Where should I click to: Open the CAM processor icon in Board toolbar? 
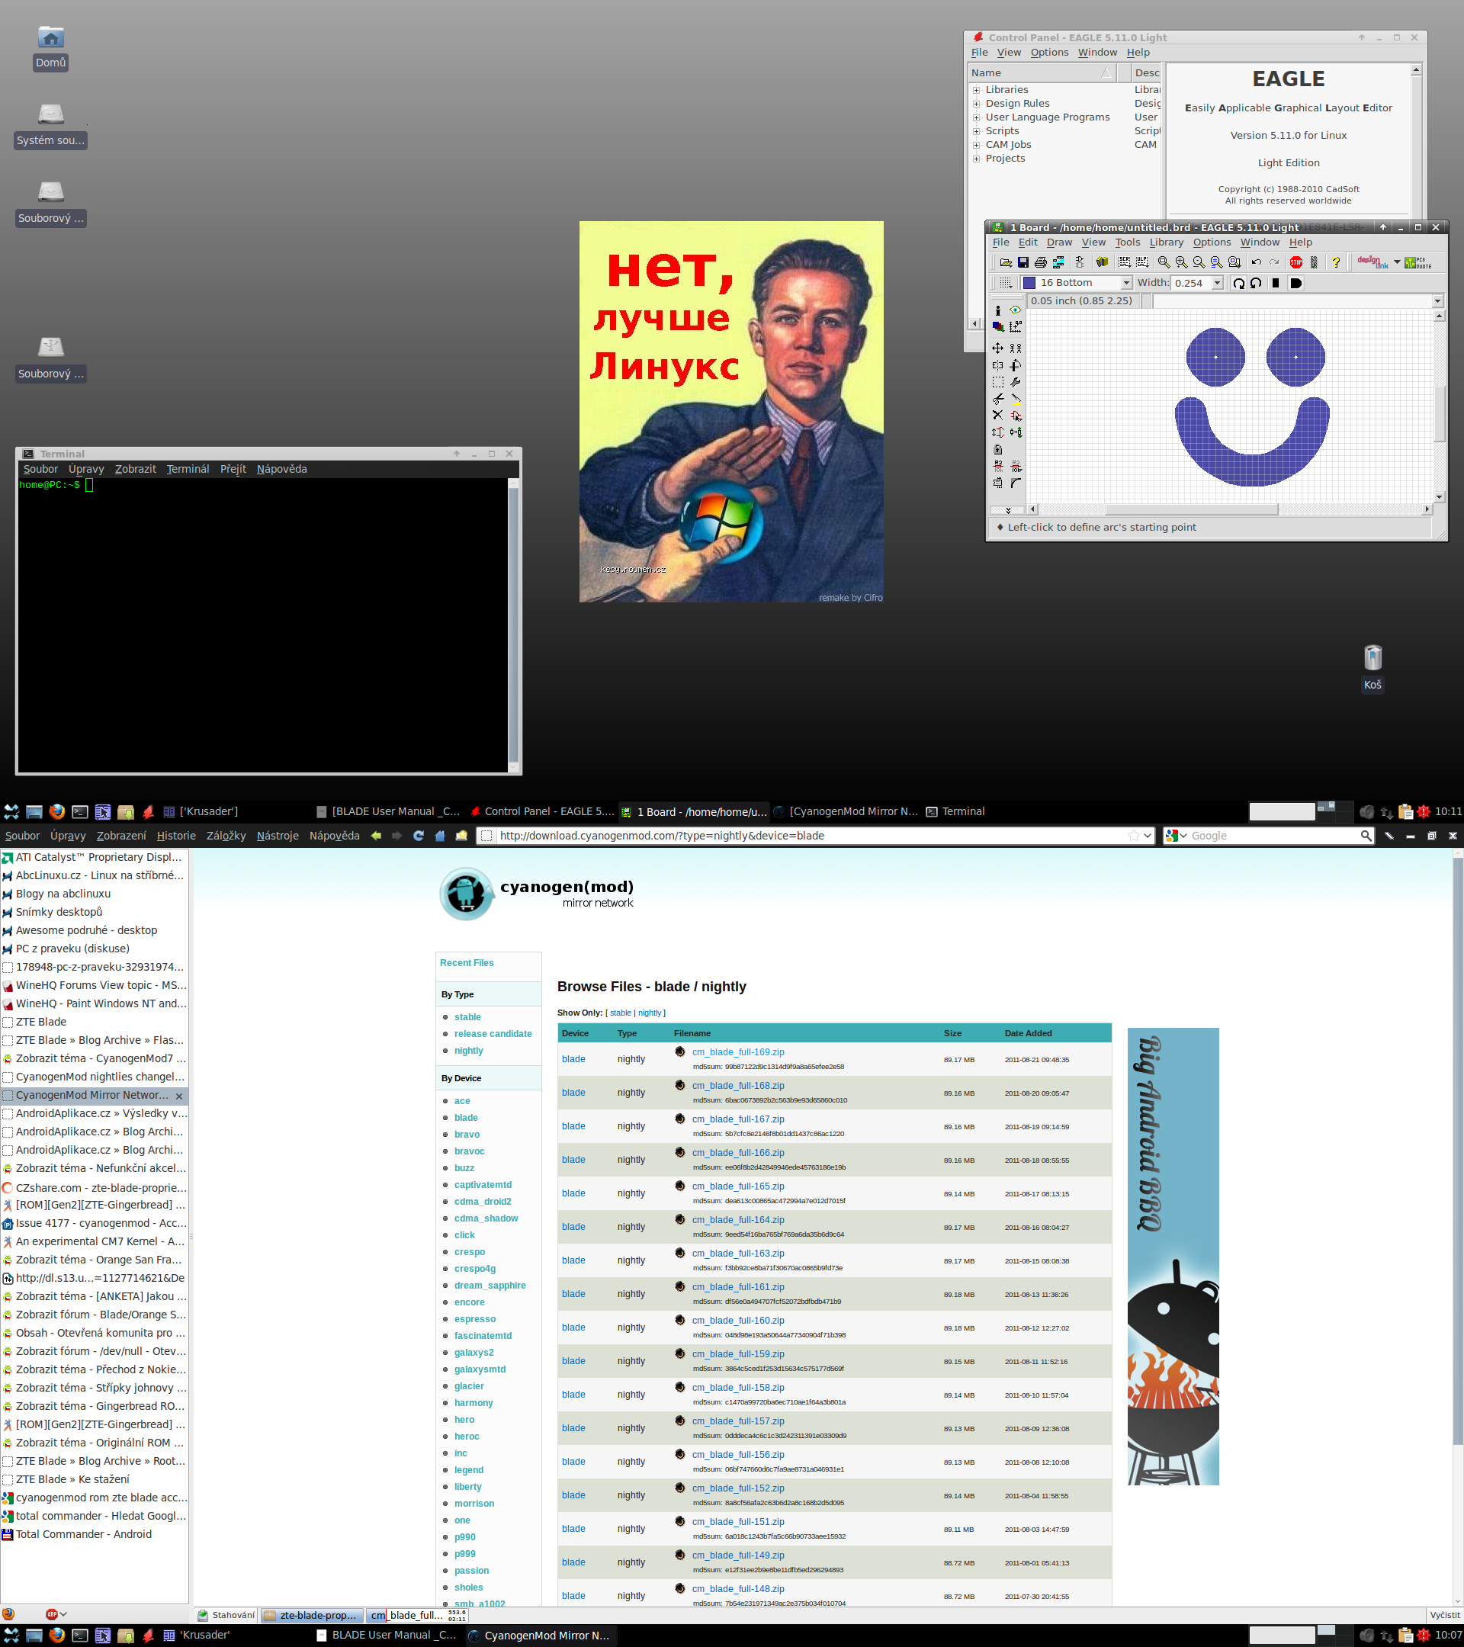coord(1058,263)
